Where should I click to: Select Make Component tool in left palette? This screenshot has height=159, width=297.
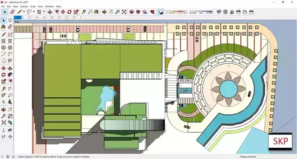point(10,21)
